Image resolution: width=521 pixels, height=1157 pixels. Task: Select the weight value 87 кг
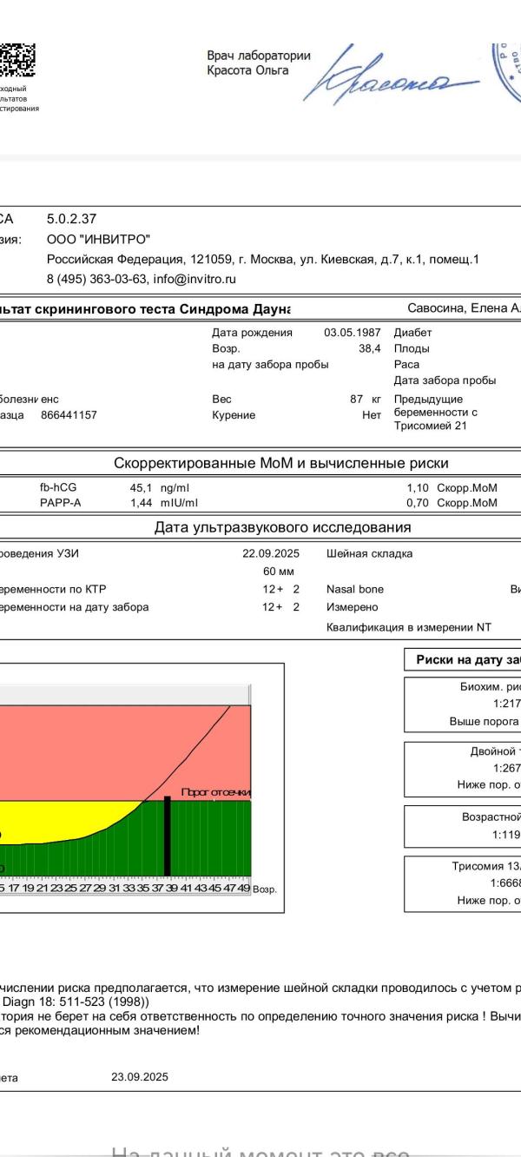[366, 400]
